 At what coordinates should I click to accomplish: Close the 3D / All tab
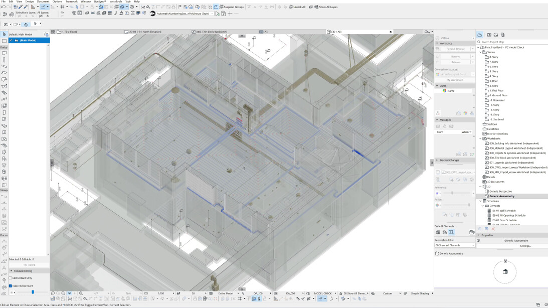pos(391,32)
